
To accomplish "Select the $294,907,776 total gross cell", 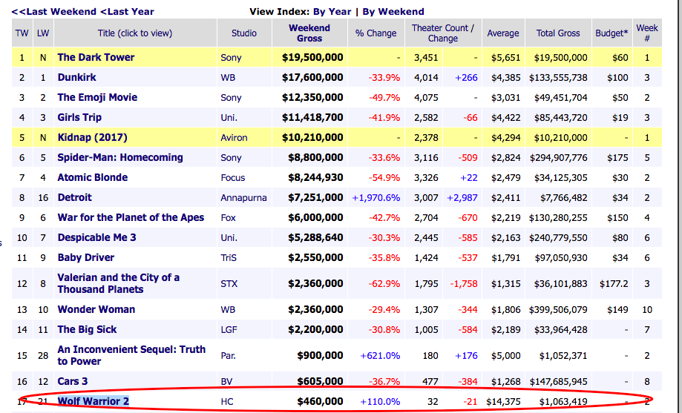I will (x=559, y=158).
